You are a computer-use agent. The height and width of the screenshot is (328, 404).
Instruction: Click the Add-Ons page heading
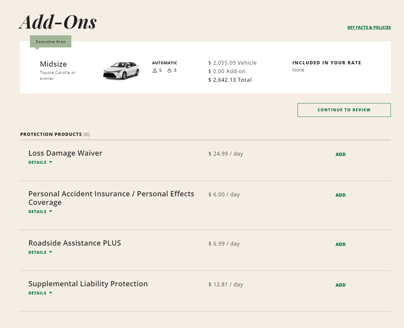(58, 22)
